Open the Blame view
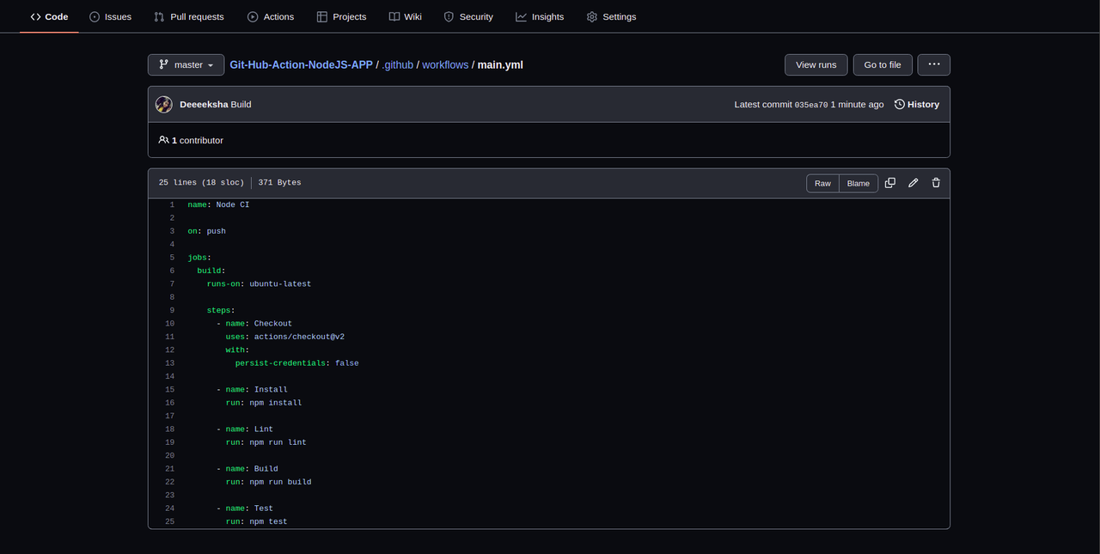This screenshot has height=554, width=1100. point(859,183)
